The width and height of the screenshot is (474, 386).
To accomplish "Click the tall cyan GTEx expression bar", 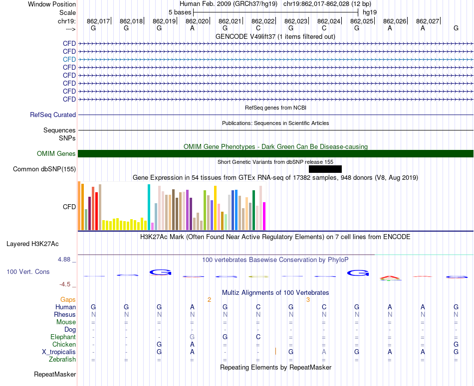I will coord(149,207).
